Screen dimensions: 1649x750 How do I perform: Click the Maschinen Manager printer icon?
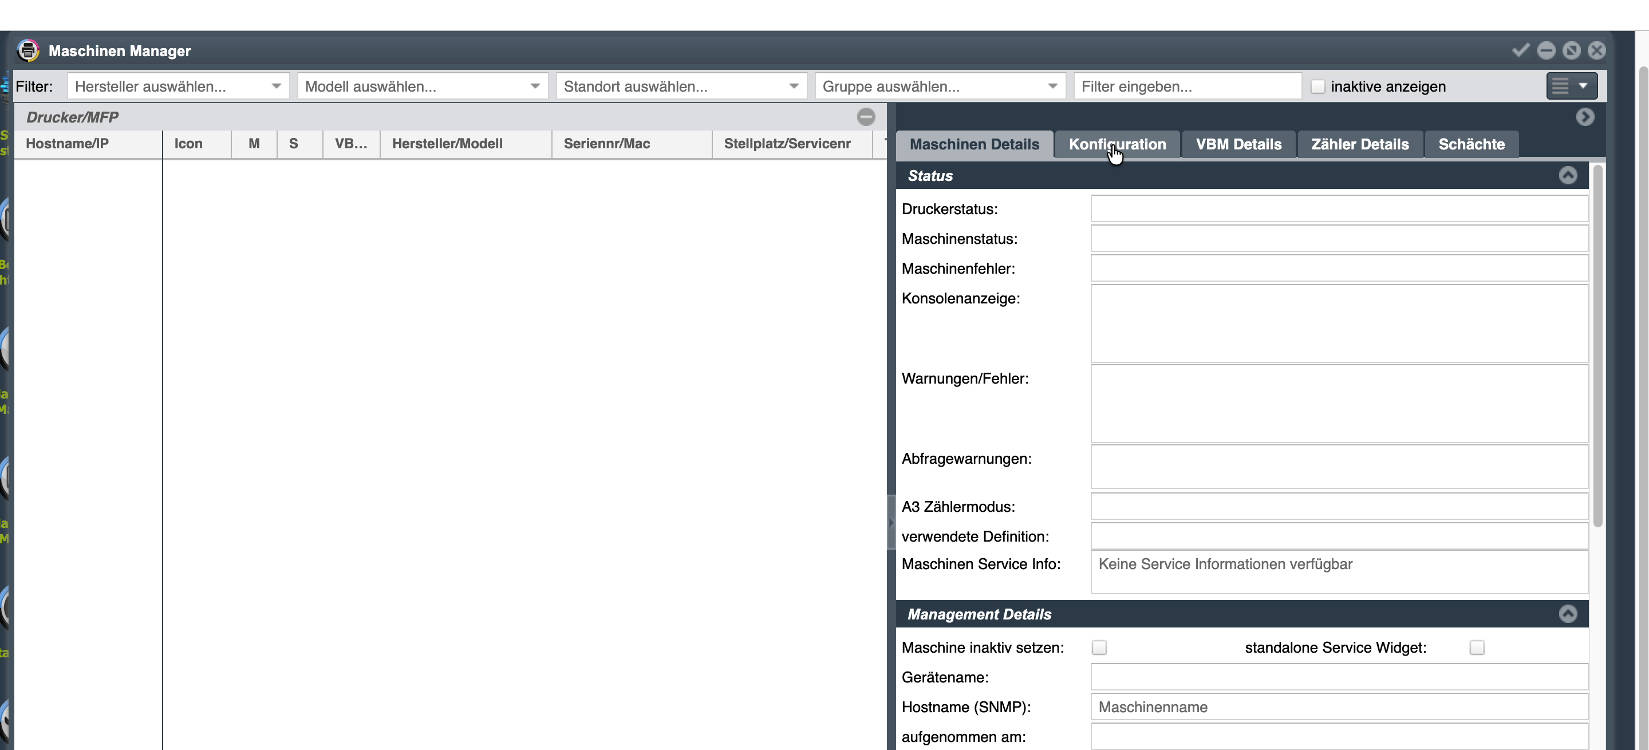tap(28, 50)
